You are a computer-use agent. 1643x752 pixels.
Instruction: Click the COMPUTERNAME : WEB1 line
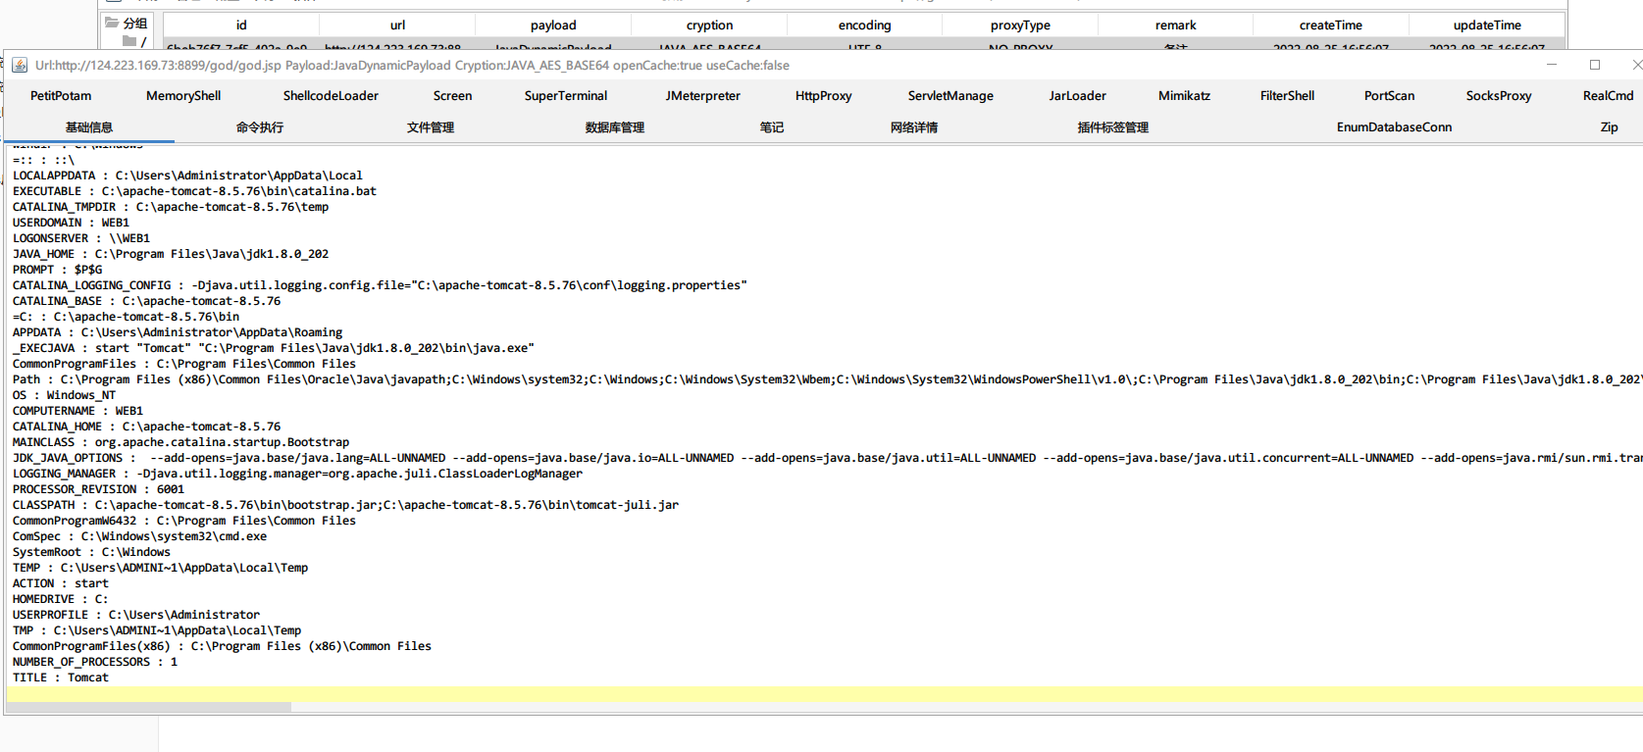point(77,411)
